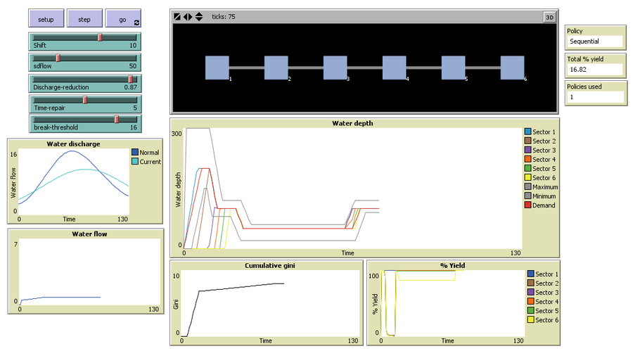Click the diagonal view resize icon
633x351 pixels.
pos(177,16)
